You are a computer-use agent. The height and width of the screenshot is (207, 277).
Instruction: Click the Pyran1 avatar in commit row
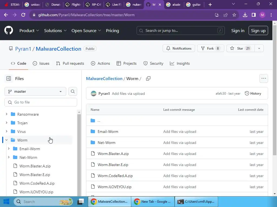click(93, 94)
